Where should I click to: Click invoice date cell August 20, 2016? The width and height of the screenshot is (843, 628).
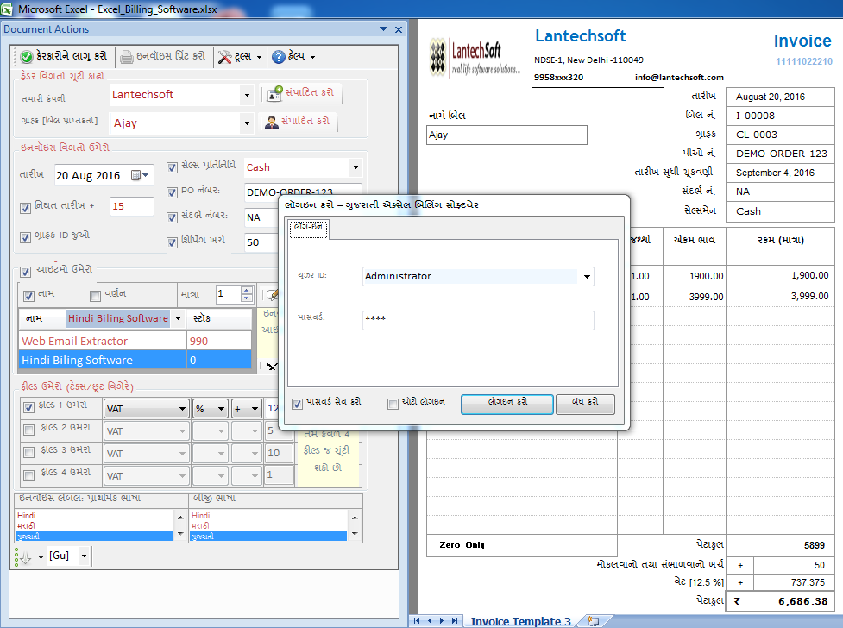coord(779,97)
